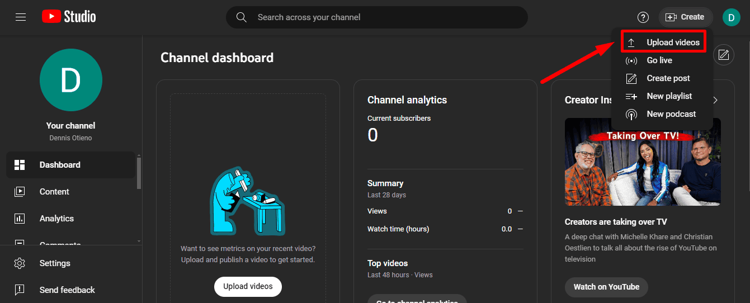Select New podcast menu option

[671, 114]
